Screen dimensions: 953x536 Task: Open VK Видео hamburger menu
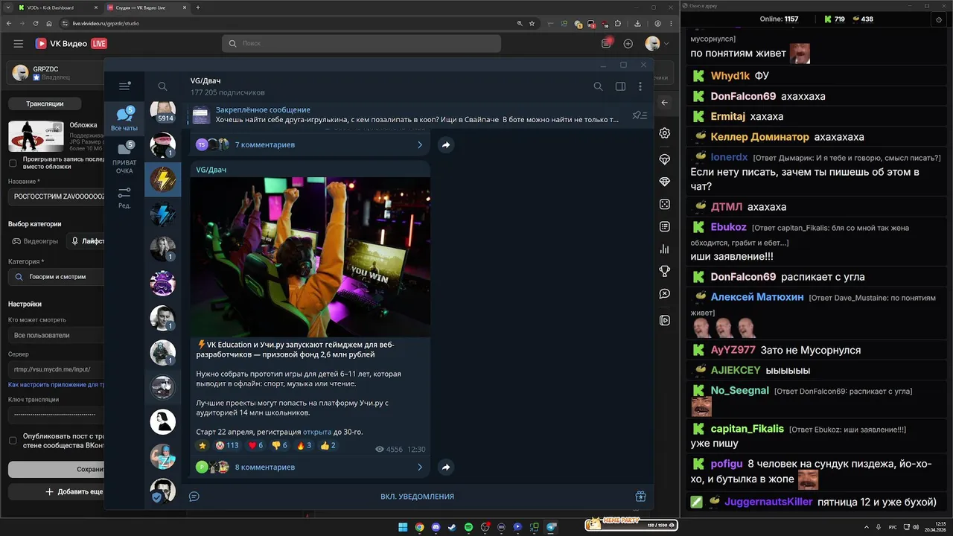point(19,44)
